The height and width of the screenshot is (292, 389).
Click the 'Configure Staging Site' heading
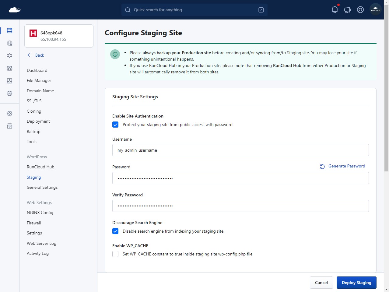[x=143, y=33]
